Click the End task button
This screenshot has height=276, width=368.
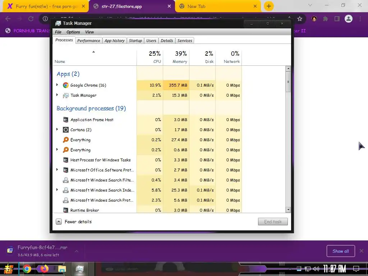click(273, 221)
